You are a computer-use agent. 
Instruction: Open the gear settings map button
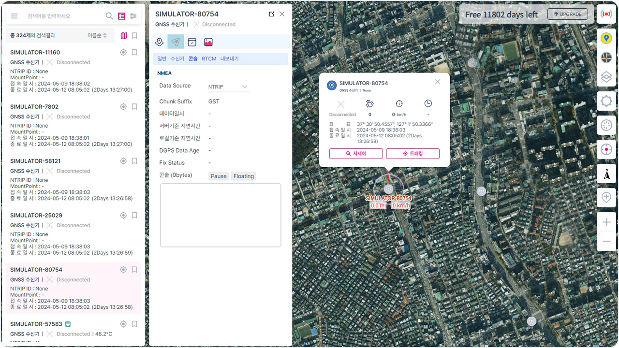click(606, 101)
